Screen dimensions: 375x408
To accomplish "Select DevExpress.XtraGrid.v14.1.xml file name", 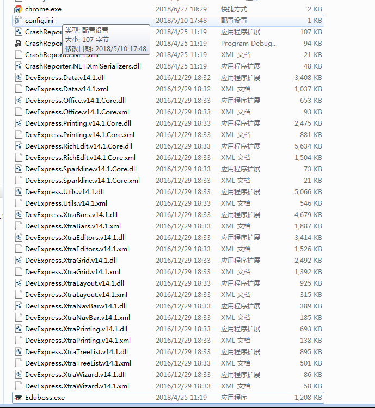I will pos(72,272).
